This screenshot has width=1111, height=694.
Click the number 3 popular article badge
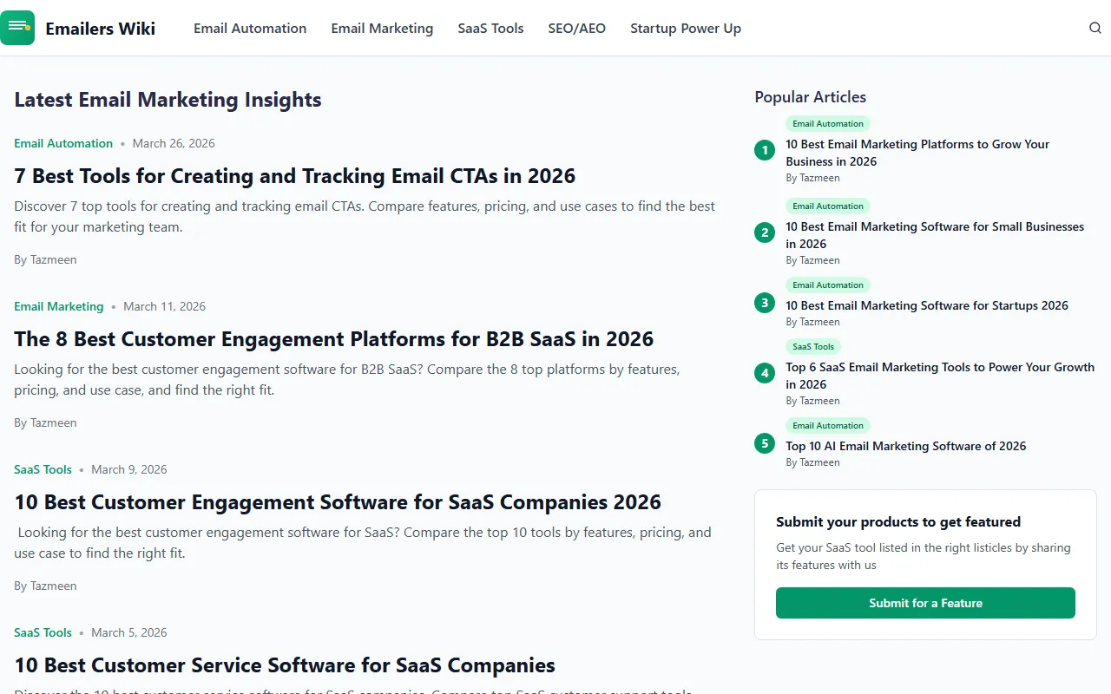[x=765, y=303]
